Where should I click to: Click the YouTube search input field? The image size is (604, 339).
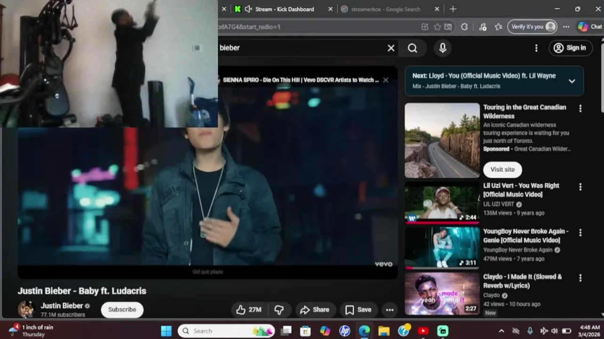[x=301, y=48]
